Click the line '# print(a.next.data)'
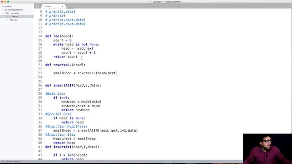Screen dimensions: 292x164 65,20
